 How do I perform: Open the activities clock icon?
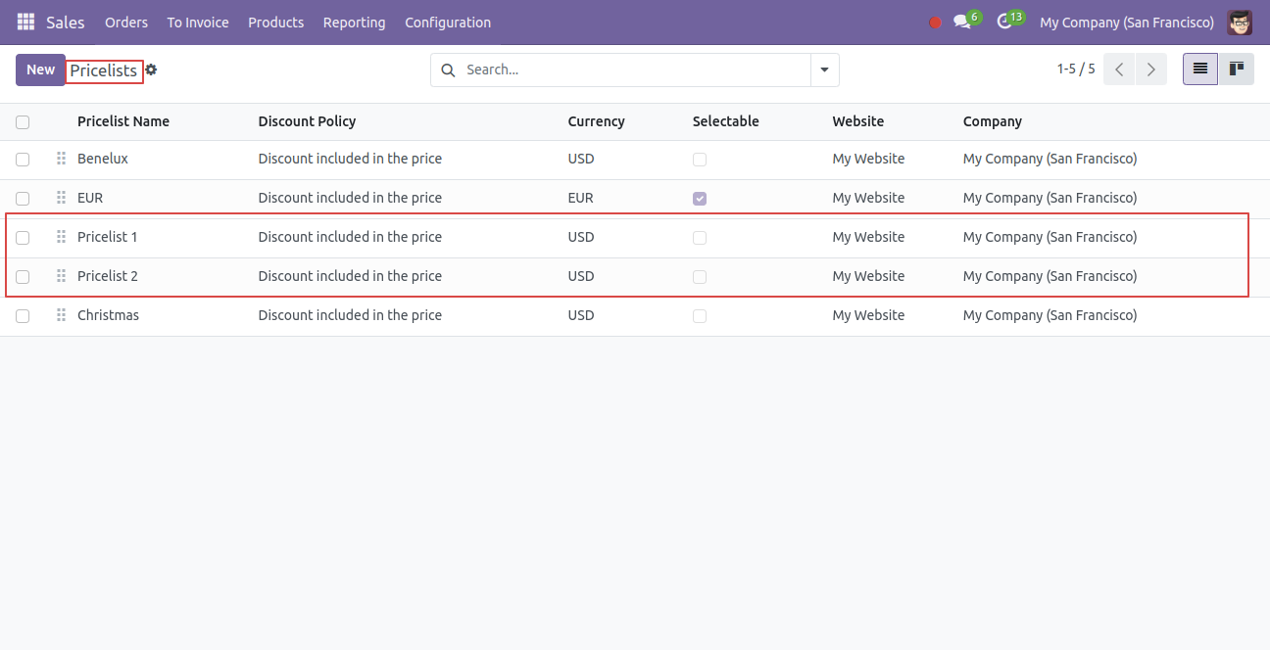[1003, 22]
